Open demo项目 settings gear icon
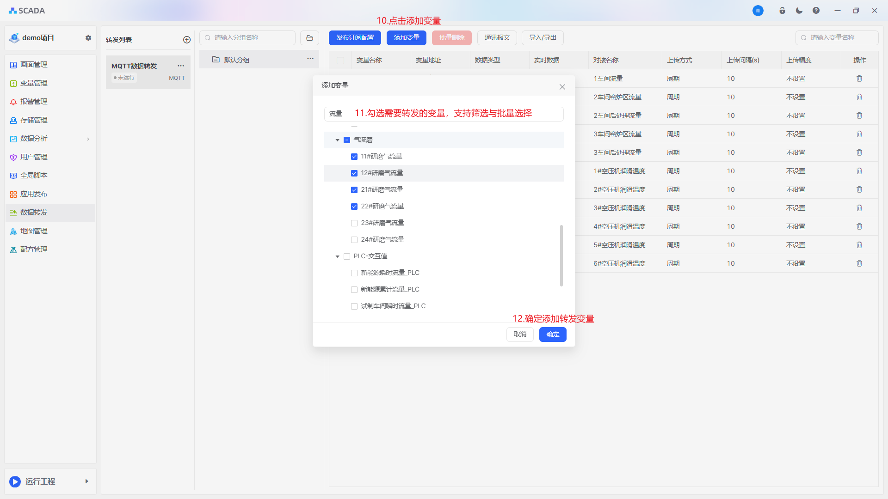Viewport: 888px width, 499px height. (x=88, y=38)
